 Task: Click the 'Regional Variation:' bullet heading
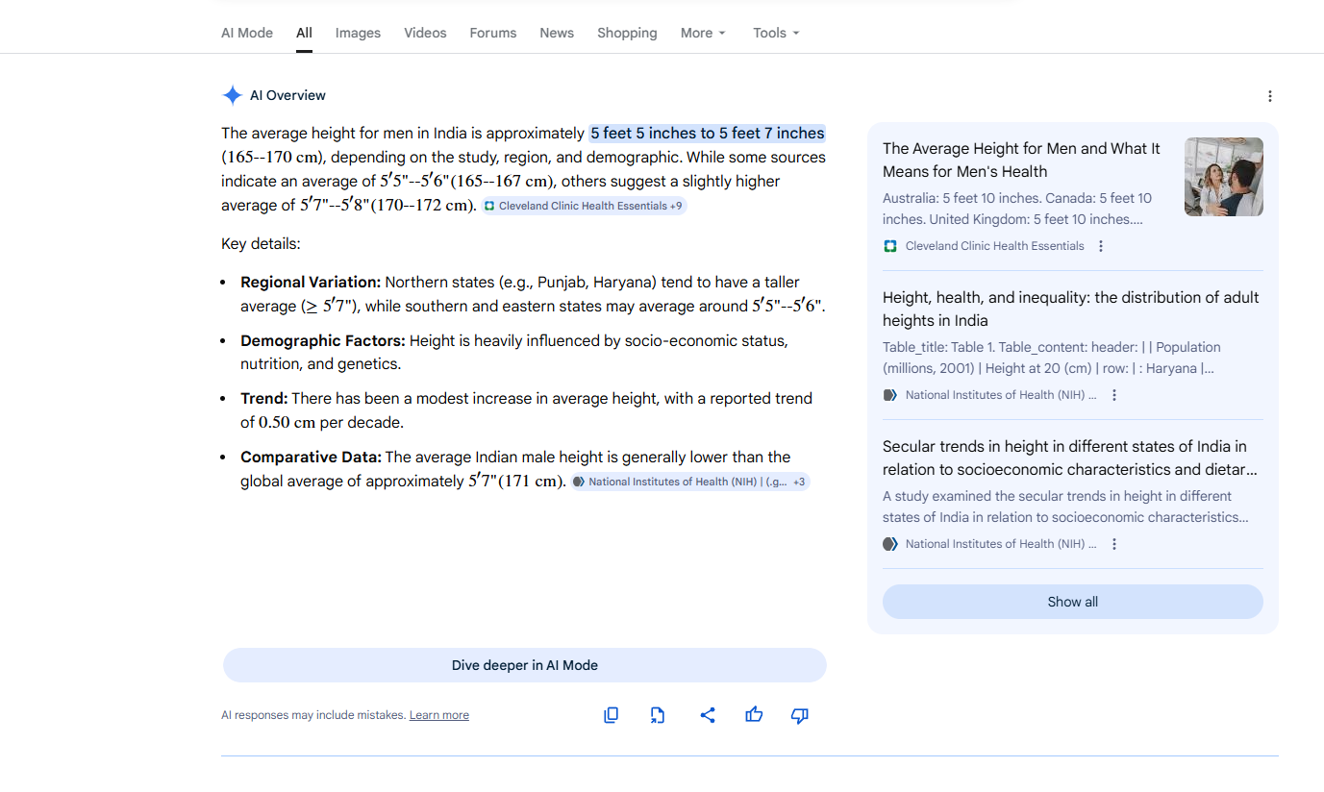point(311,282)
